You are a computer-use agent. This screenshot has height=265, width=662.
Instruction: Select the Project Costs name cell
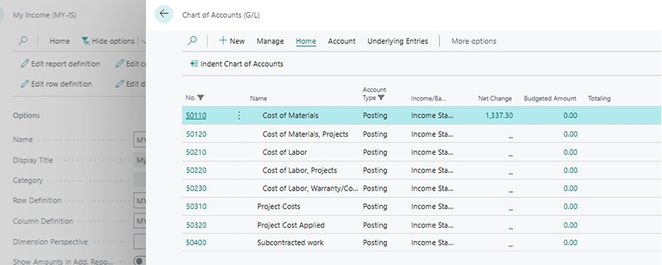pyautogui.click(x=279, y=206)
